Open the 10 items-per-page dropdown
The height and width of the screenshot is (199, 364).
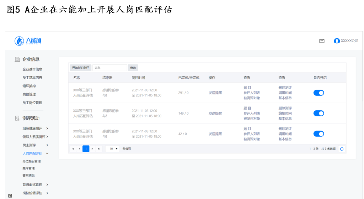tap(113, 149)
